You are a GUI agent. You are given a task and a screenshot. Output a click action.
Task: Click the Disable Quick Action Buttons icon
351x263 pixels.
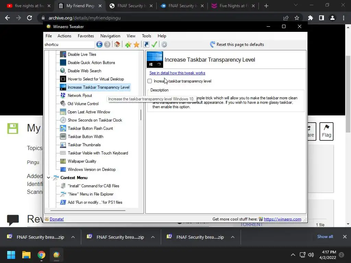(63, 63)
